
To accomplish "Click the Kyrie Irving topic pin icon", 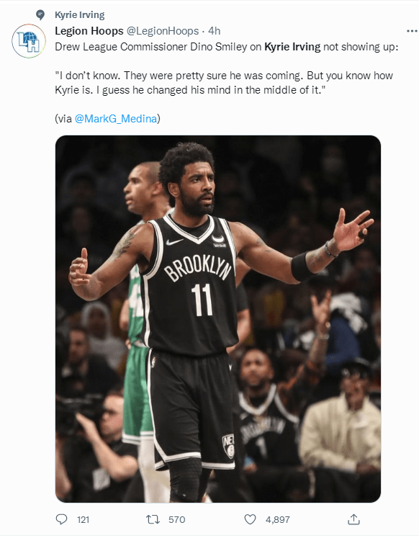I will [x=40, y=15].
